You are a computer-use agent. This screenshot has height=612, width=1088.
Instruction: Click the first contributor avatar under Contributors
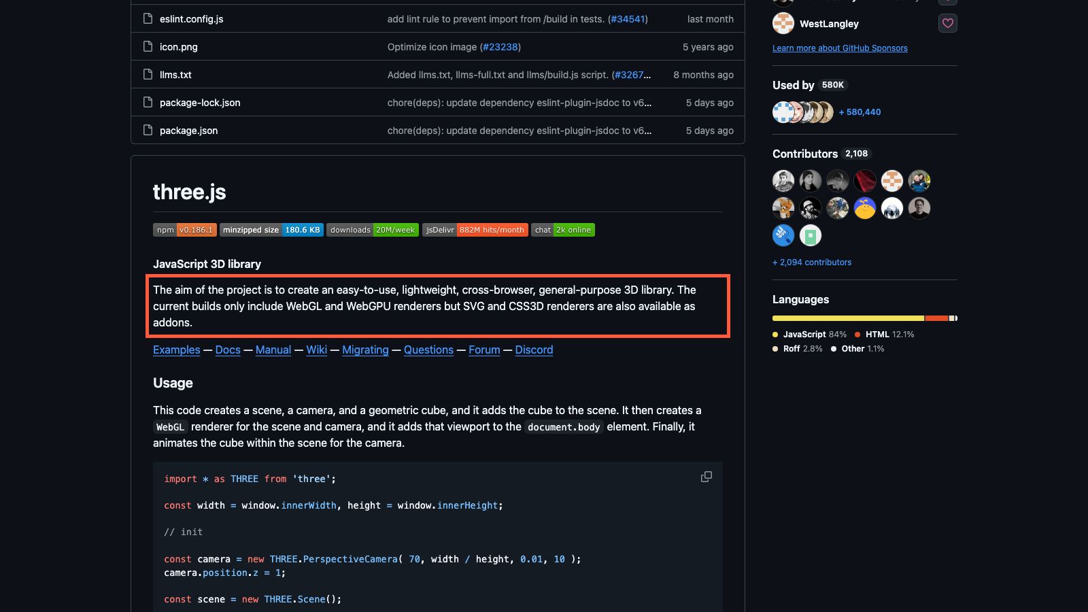coord(783,181)
